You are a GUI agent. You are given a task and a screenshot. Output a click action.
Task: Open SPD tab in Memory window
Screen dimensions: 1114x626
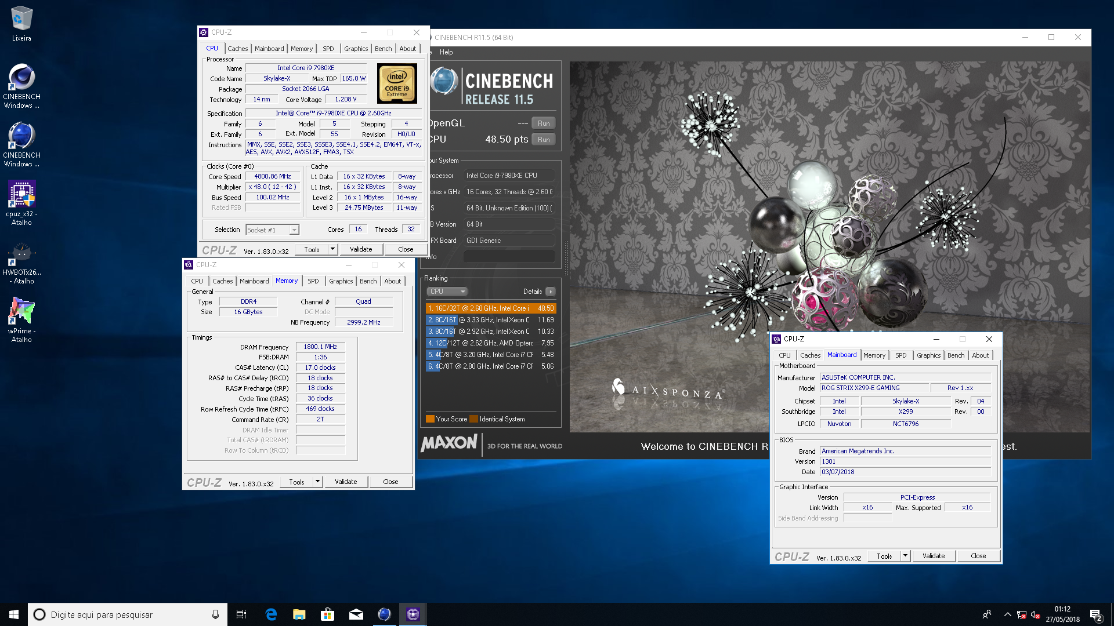pyautogui.click(x=313, y=281)
